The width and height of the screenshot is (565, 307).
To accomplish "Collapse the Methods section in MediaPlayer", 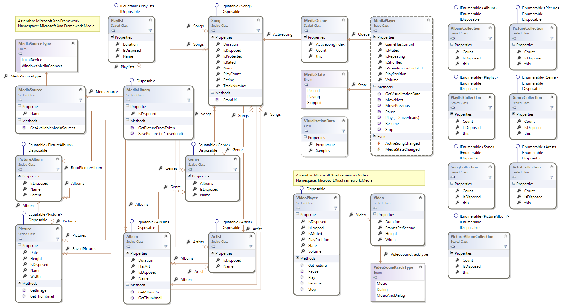I will tap(375, 87).
